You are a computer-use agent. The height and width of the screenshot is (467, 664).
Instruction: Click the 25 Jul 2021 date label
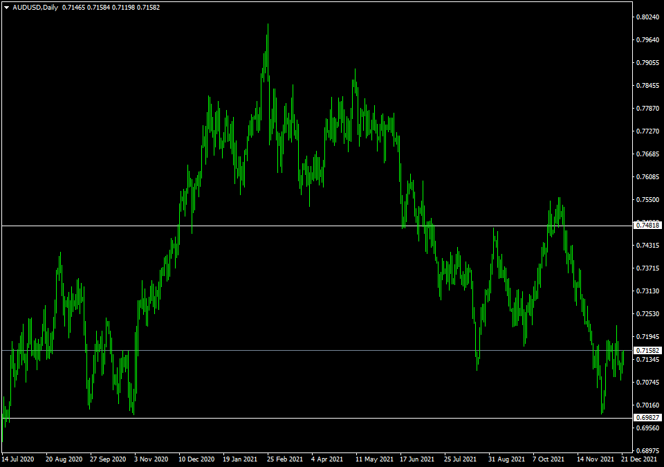pos(461,459)
